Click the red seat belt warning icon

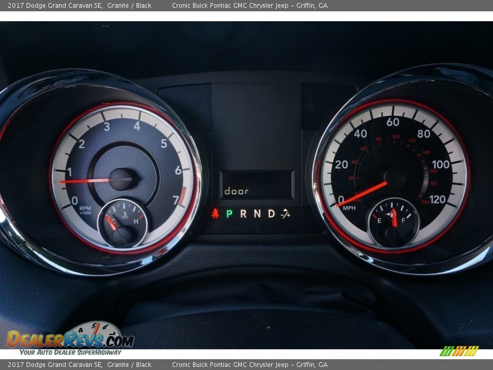[x=215, y=213]
